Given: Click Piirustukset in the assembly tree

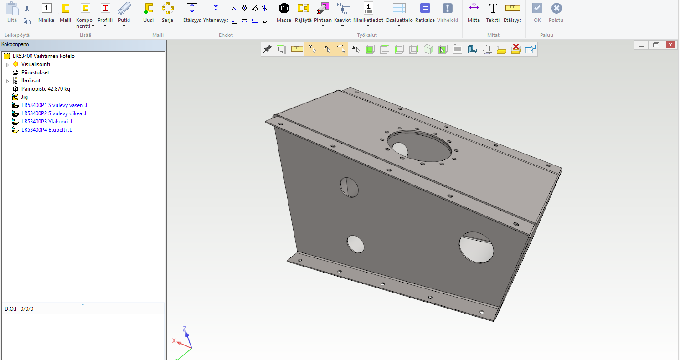Looking at the screenshot, I should 35,72.
